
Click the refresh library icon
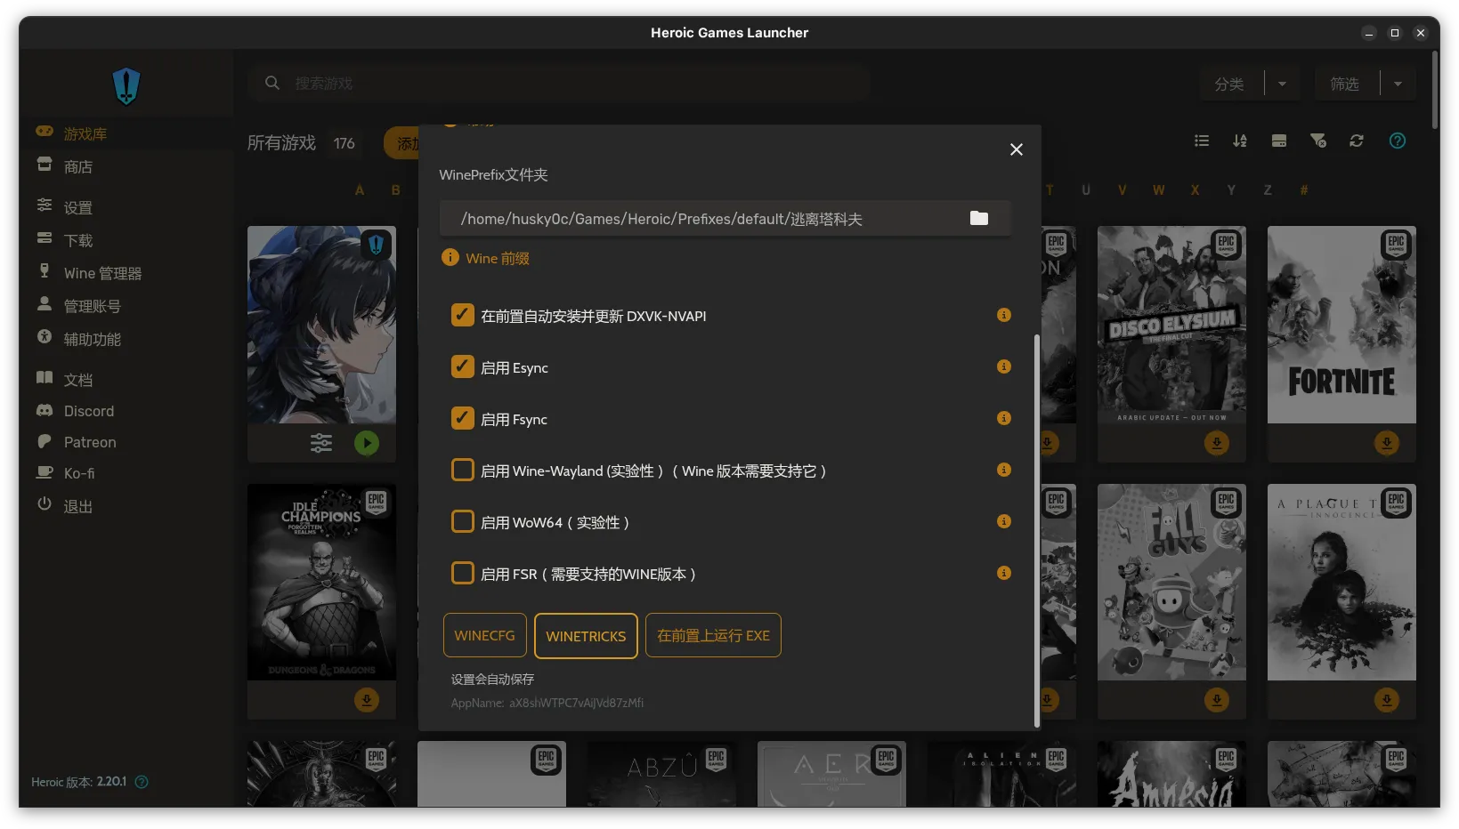(x=1357, y=141)
